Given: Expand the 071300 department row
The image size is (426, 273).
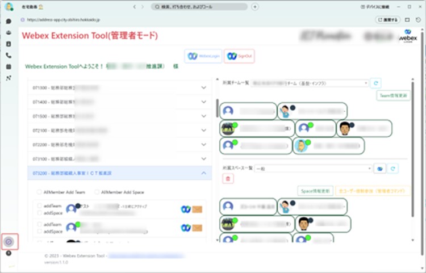Looking at the screenshot, I should point(120,87).
